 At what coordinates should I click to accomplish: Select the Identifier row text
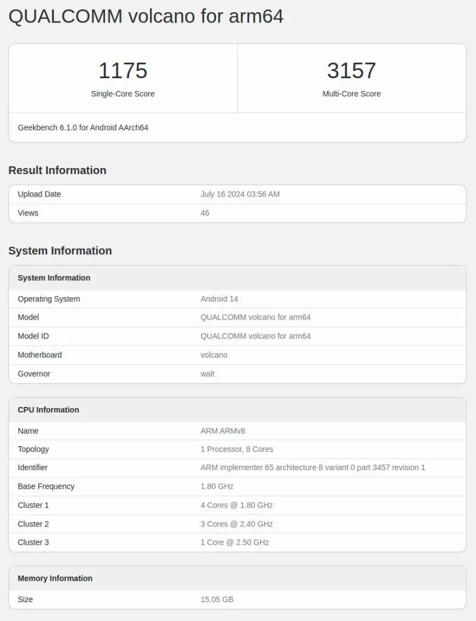pos(311,468)
